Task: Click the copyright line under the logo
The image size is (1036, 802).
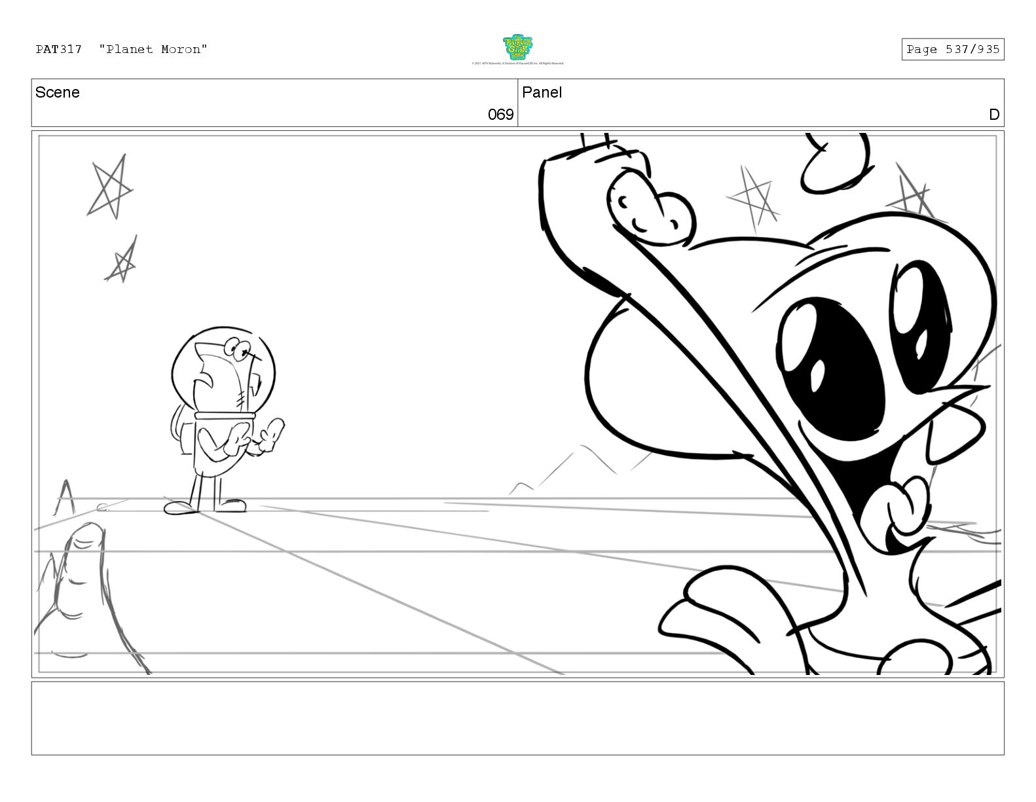Action: pos(517,64)
